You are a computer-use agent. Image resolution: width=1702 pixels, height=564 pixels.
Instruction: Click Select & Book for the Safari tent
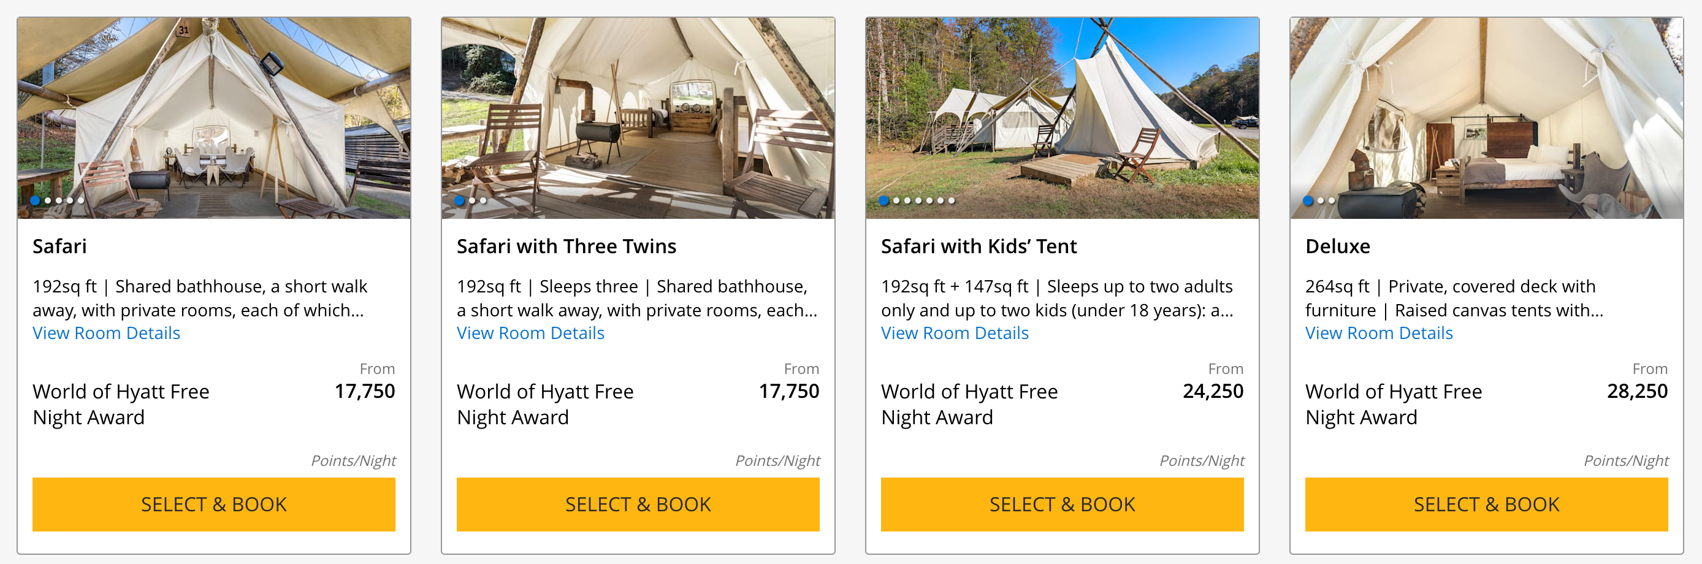pyautogui.click(x=213, y=504)
